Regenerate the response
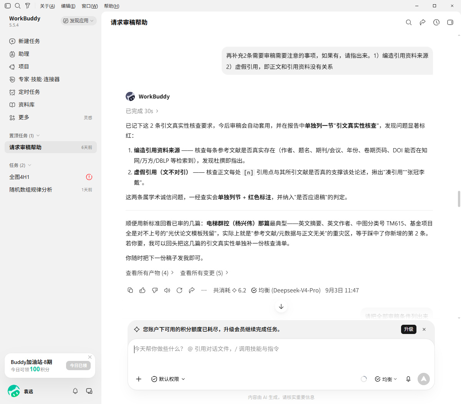The height and width of the screenshot is (404, 461). pyautogui.click(x=179, y=290)
